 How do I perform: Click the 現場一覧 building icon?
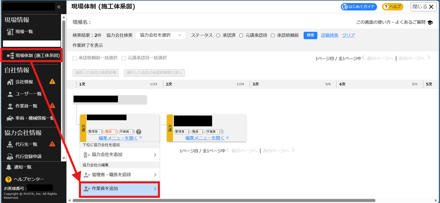10,32
